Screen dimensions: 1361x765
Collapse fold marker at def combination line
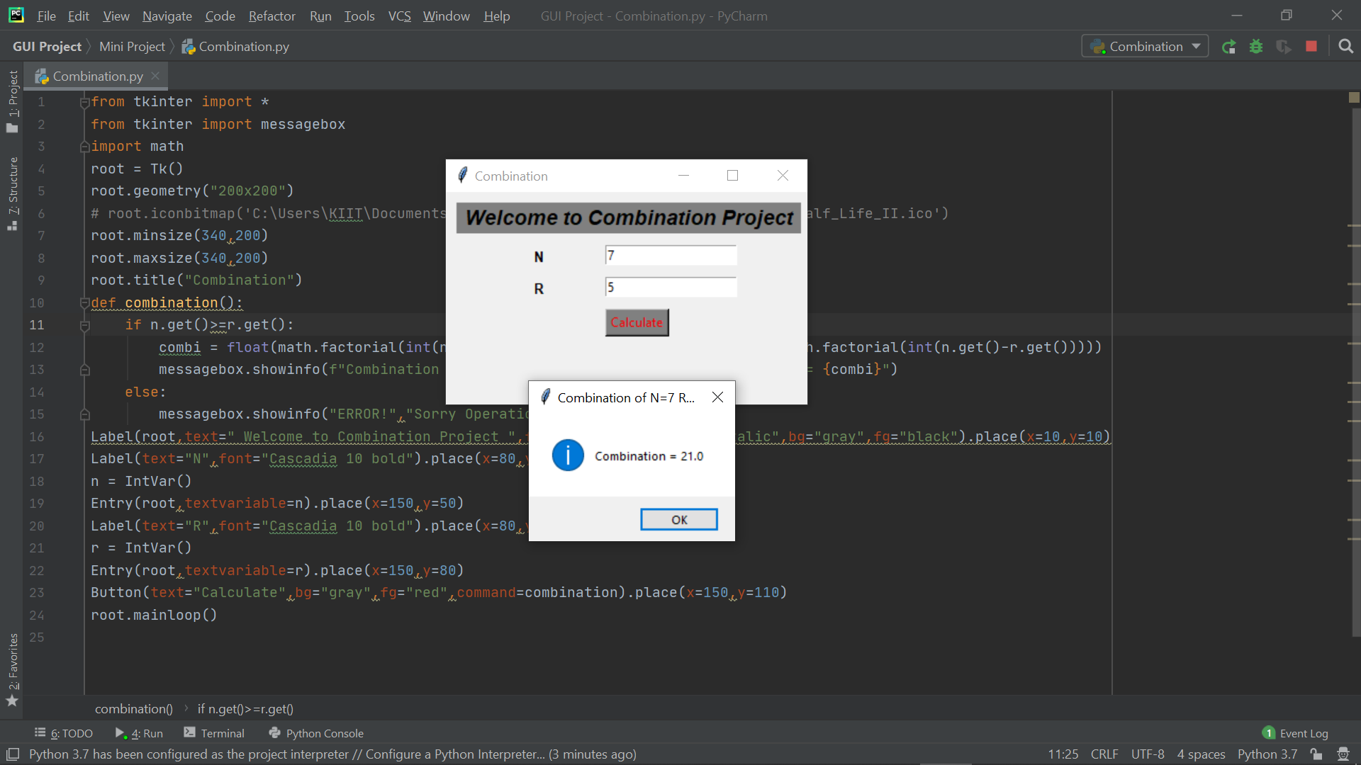pyautogui.click(x=84, y=303)
